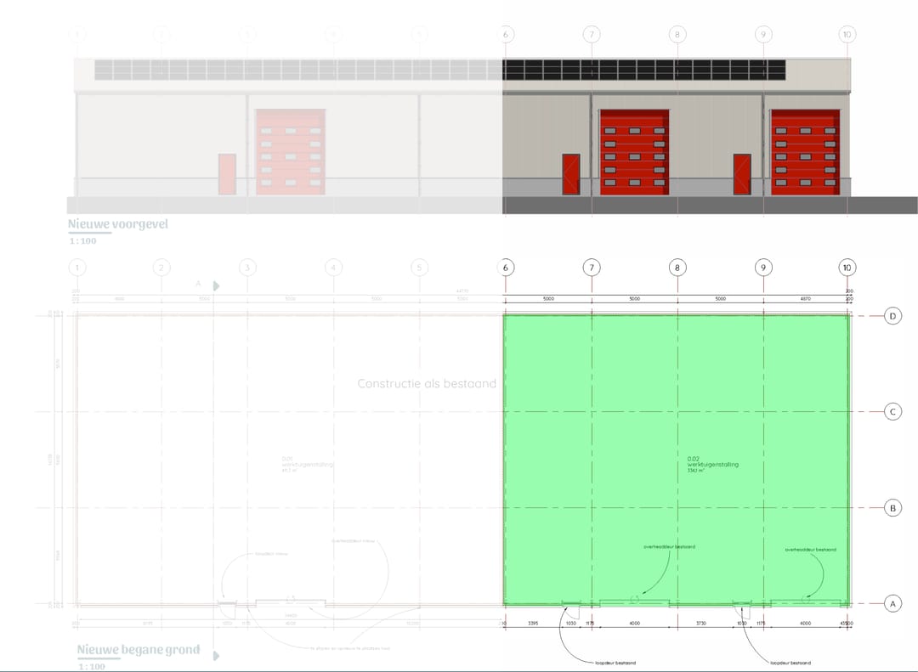Click axis bubble 10 above the floor plan
This screenshot has height=672, width=918.
(847, 268)
